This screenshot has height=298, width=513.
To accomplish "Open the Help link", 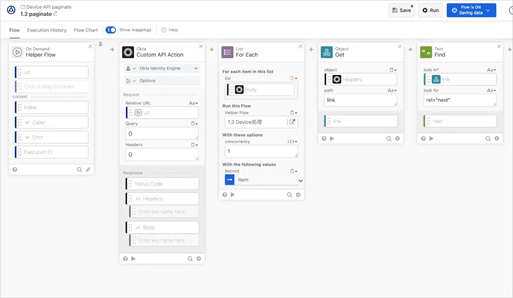I will click(170, 30).
